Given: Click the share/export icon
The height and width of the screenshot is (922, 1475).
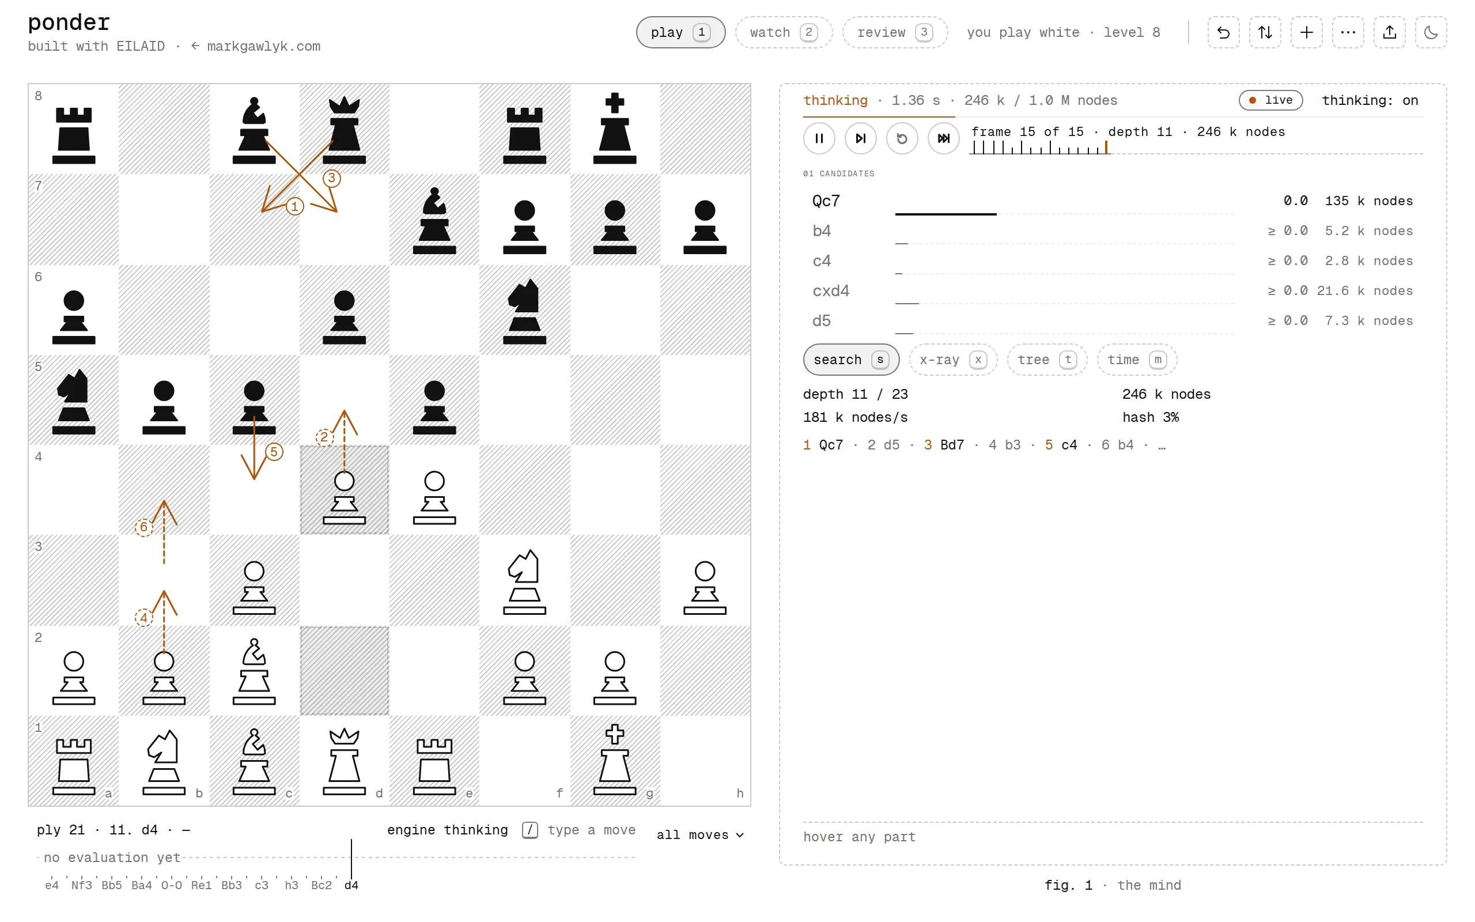Looking at the screenshot, I should pos(1389,32).
